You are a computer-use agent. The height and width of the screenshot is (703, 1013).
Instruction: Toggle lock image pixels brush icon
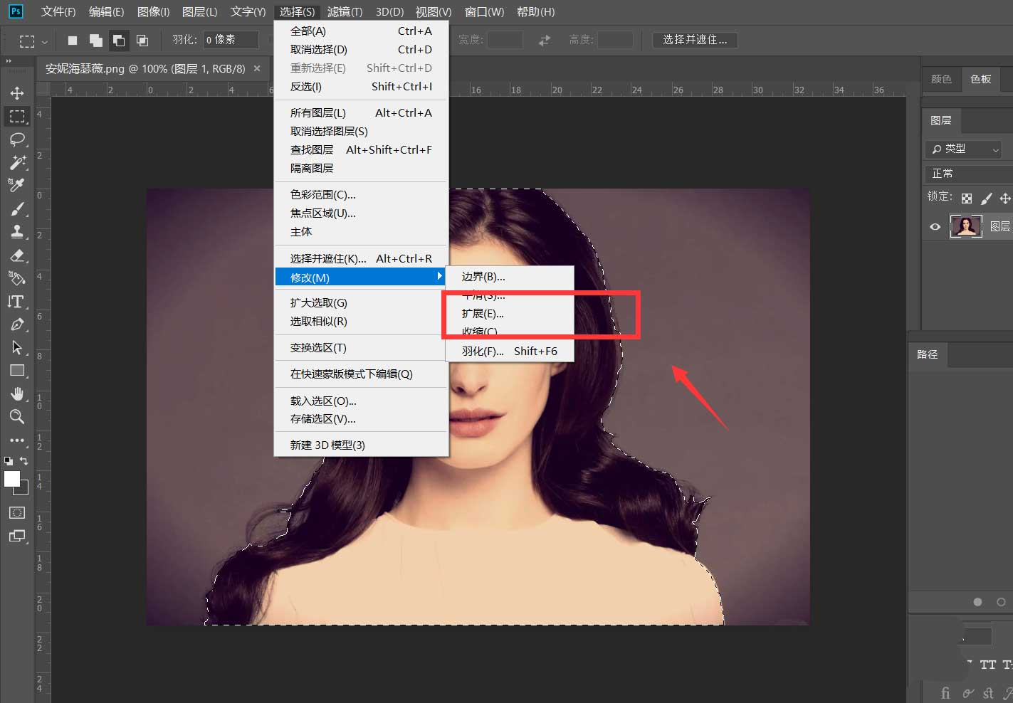coord(986,199)
